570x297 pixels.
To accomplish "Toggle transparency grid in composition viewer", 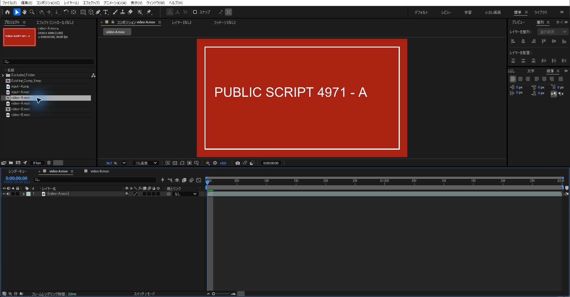I will coord(175,163).
